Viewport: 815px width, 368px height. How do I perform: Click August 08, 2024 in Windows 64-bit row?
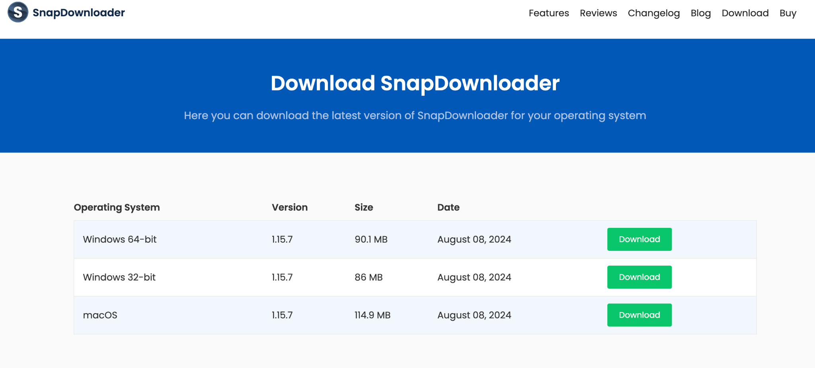pos(474,240)
